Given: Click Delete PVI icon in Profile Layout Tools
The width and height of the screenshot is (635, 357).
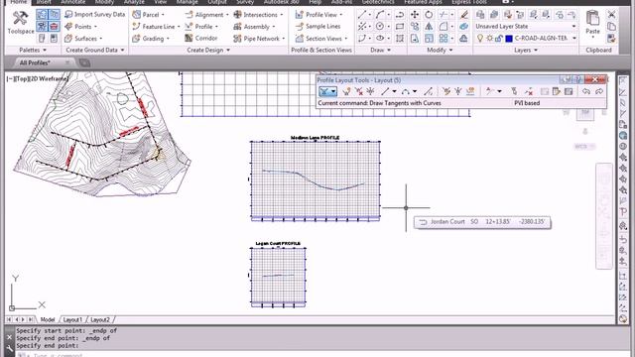Looking at the screenshot, I should pos(358,91).
